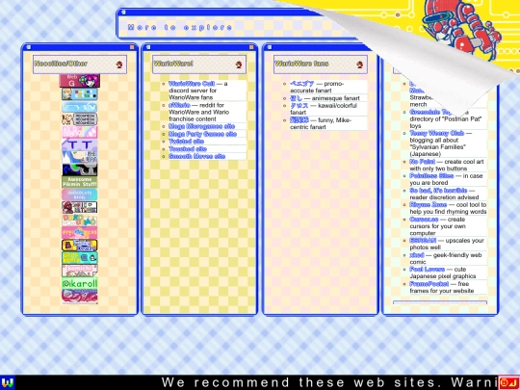Screen dimensions: 520x390
Task: Open the ESRGAN photo upscaler link
Action: click(423, 241)
